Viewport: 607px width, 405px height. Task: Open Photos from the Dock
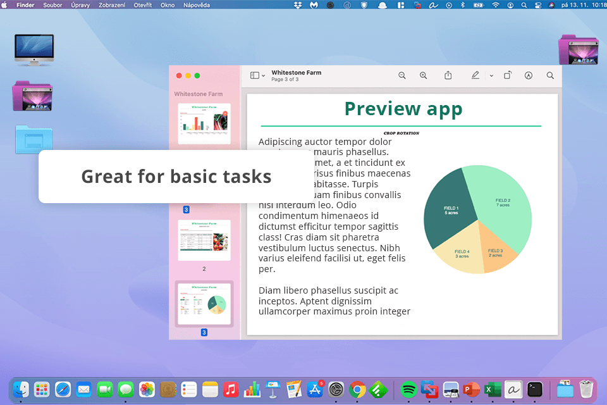pyautogui.click(x=147, y=390)
